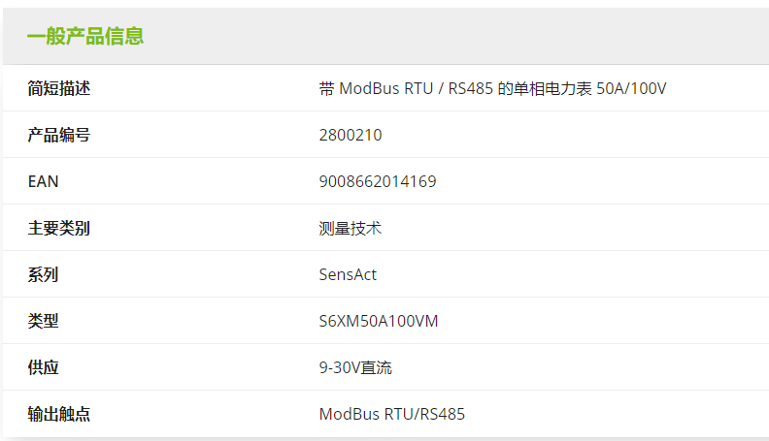
Task: Click 'RS485' in the 简短描述 value
Action: tap(471, 88)
